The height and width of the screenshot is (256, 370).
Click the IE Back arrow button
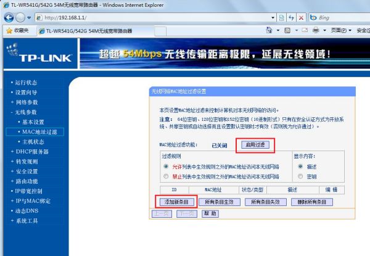9,18
